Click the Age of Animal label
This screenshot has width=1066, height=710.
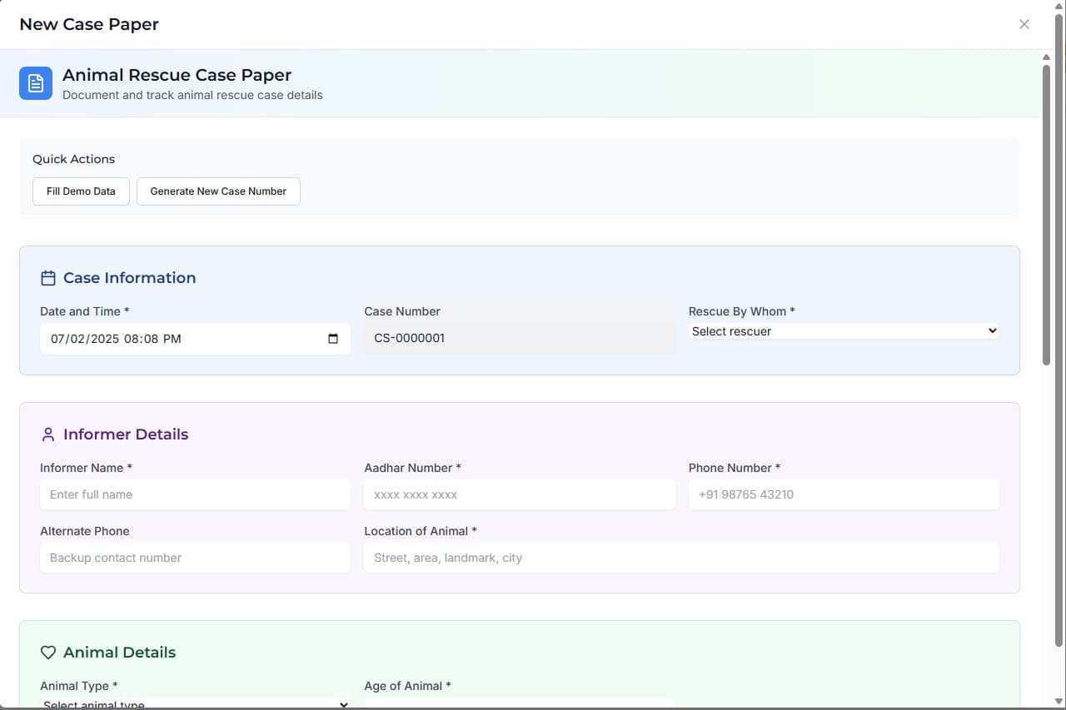(x=407, y=686)
